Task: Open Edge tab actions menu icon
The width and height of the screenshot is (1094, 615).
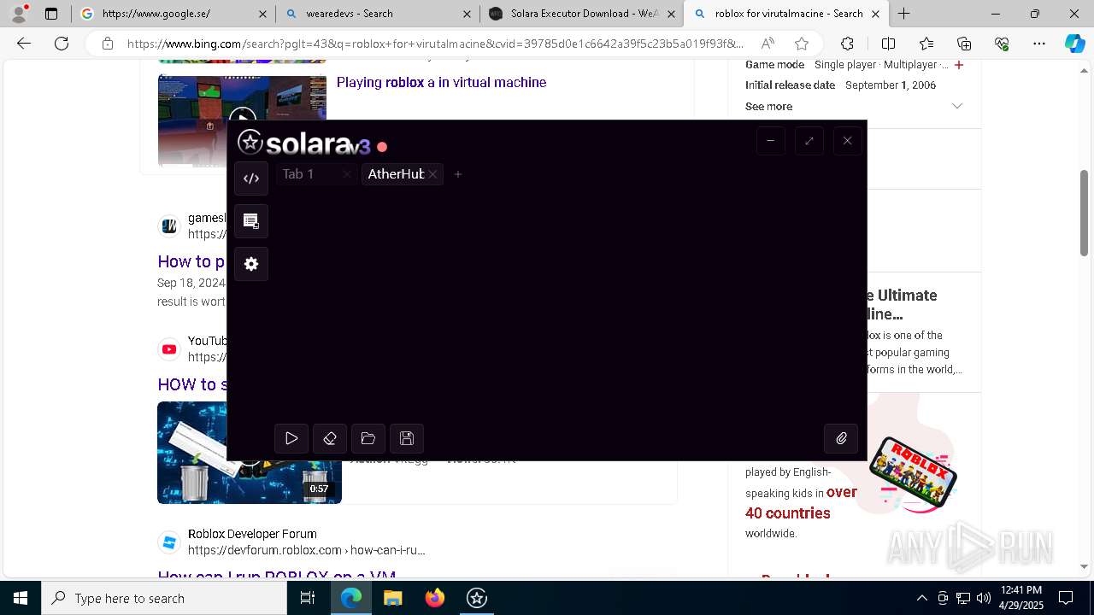Action: click(x=51, y=14)
